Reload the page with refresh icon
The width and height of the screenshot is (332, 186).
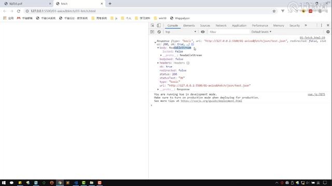19,11
